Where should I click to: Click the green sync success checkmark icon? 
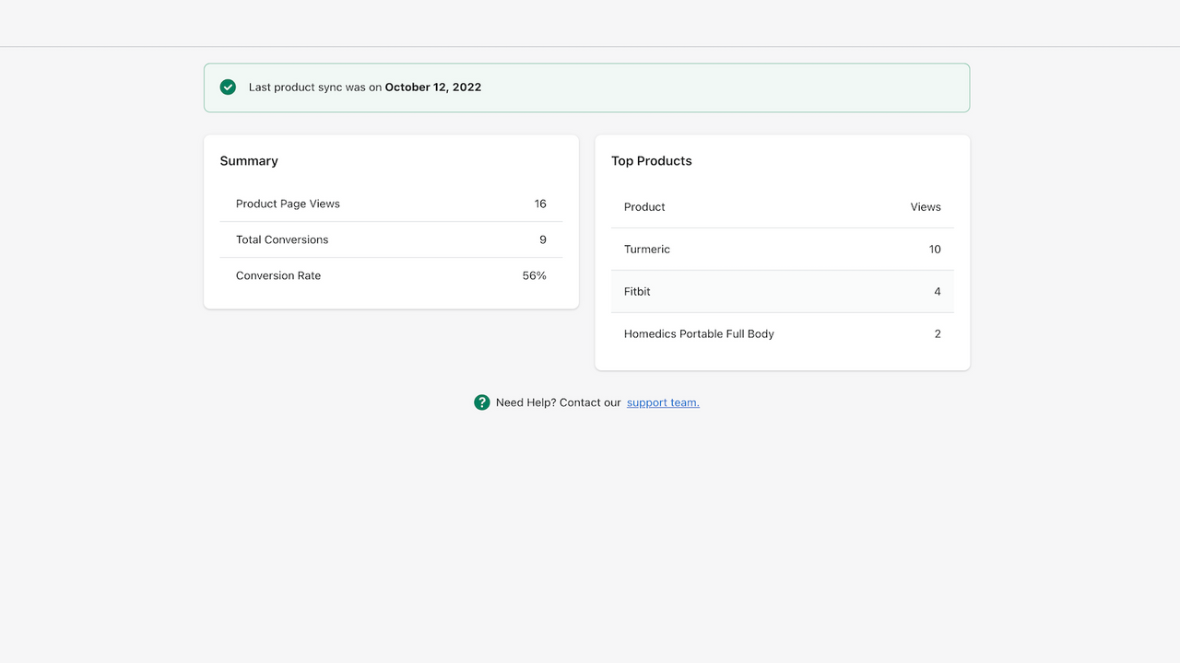228,87
